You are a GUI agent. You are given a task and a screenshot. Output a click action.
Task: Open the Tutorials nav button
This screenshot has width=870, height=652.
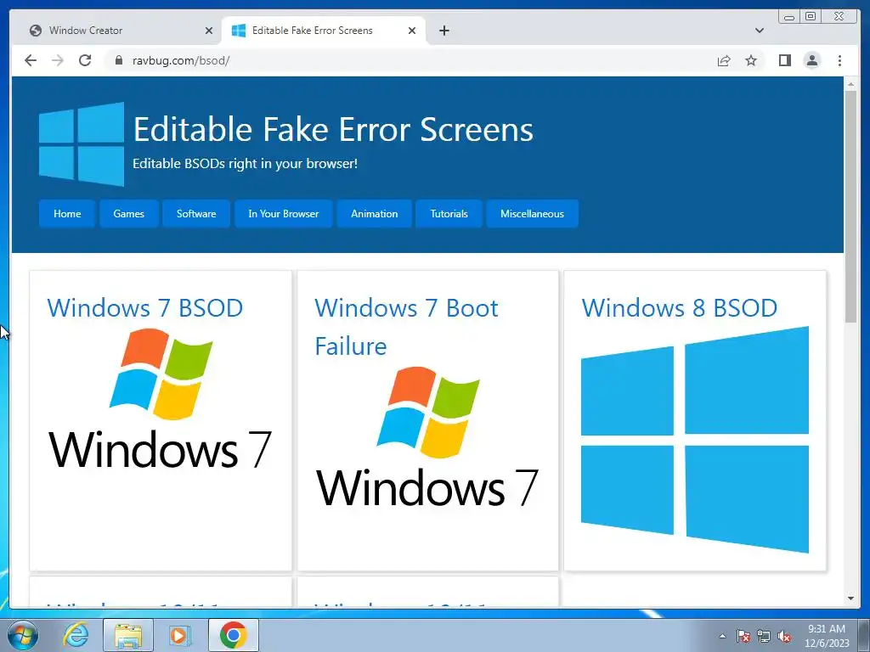[x=449, y=214]
